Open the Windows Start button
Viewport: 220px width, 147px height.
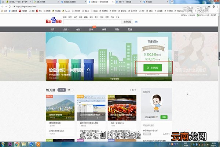[3, 144]
